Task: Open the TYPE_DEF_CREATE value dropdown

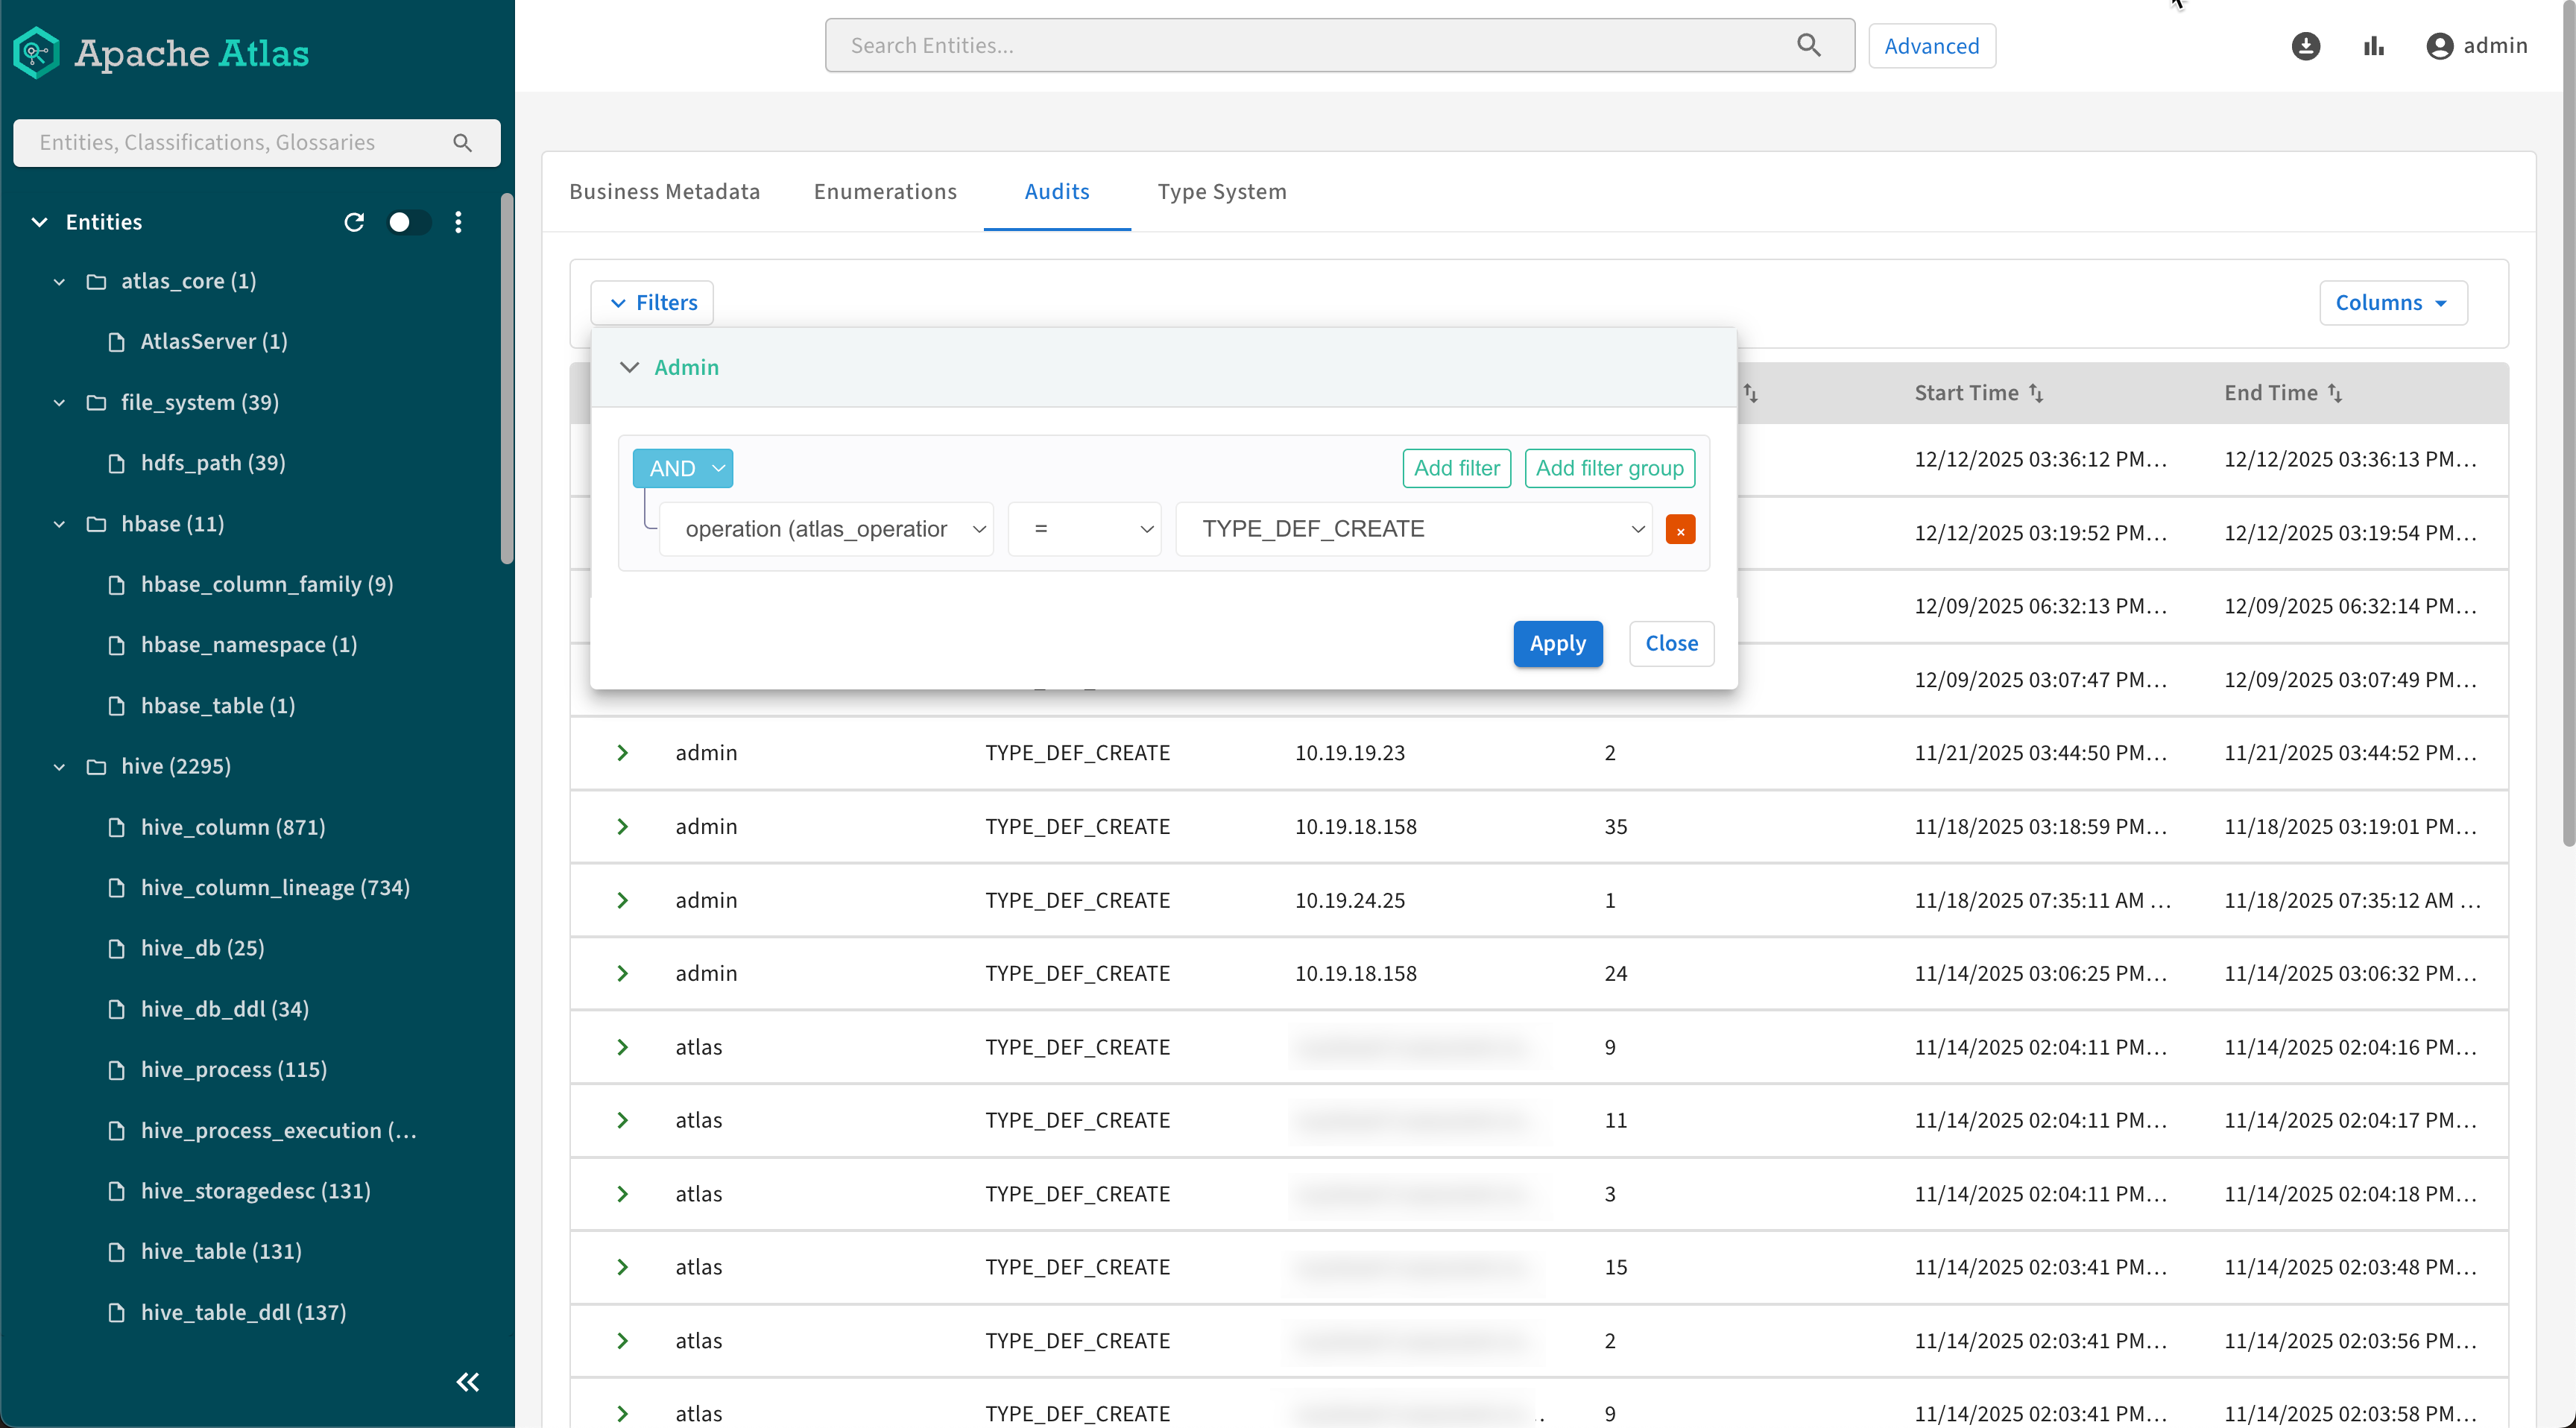Action: tap(1413, 529)
